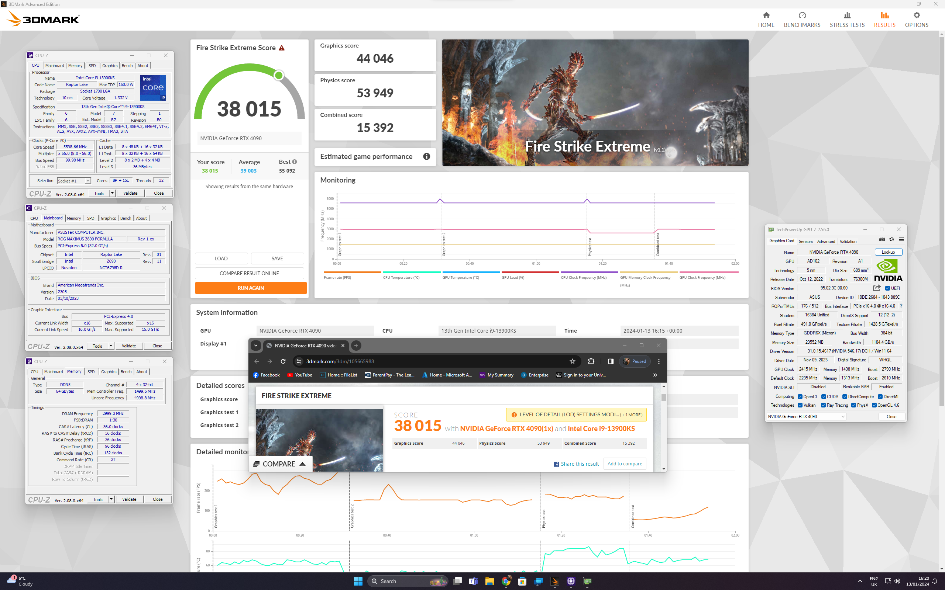This screenshot has height=590, width=945.
Task: Toggle the OpenCL checkbox in GPU-Z
Action: (800, 397)
